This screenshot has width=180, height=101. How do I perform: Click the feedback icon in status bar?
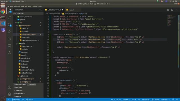coord(173,100)
